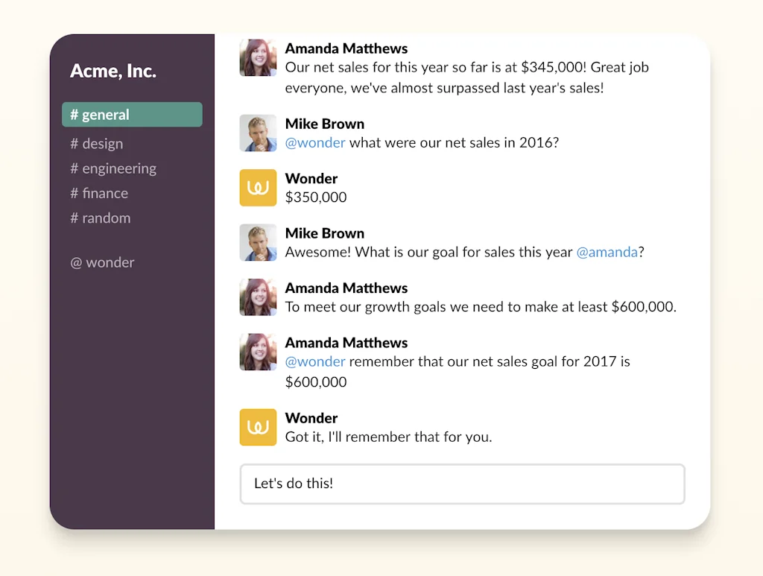Click the @wonder mention in Amanda's reminder

(x=314, y=361)
